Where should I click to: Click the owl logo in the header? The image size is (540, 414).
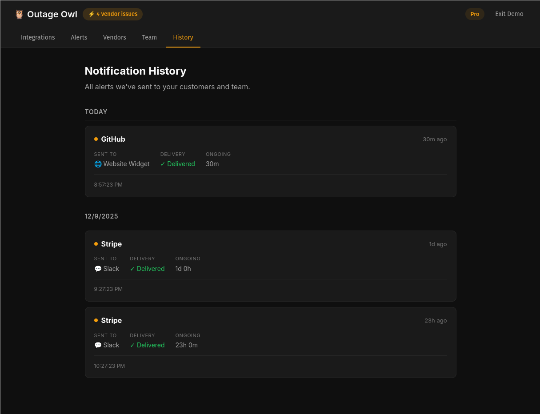[x=19, y=14]
